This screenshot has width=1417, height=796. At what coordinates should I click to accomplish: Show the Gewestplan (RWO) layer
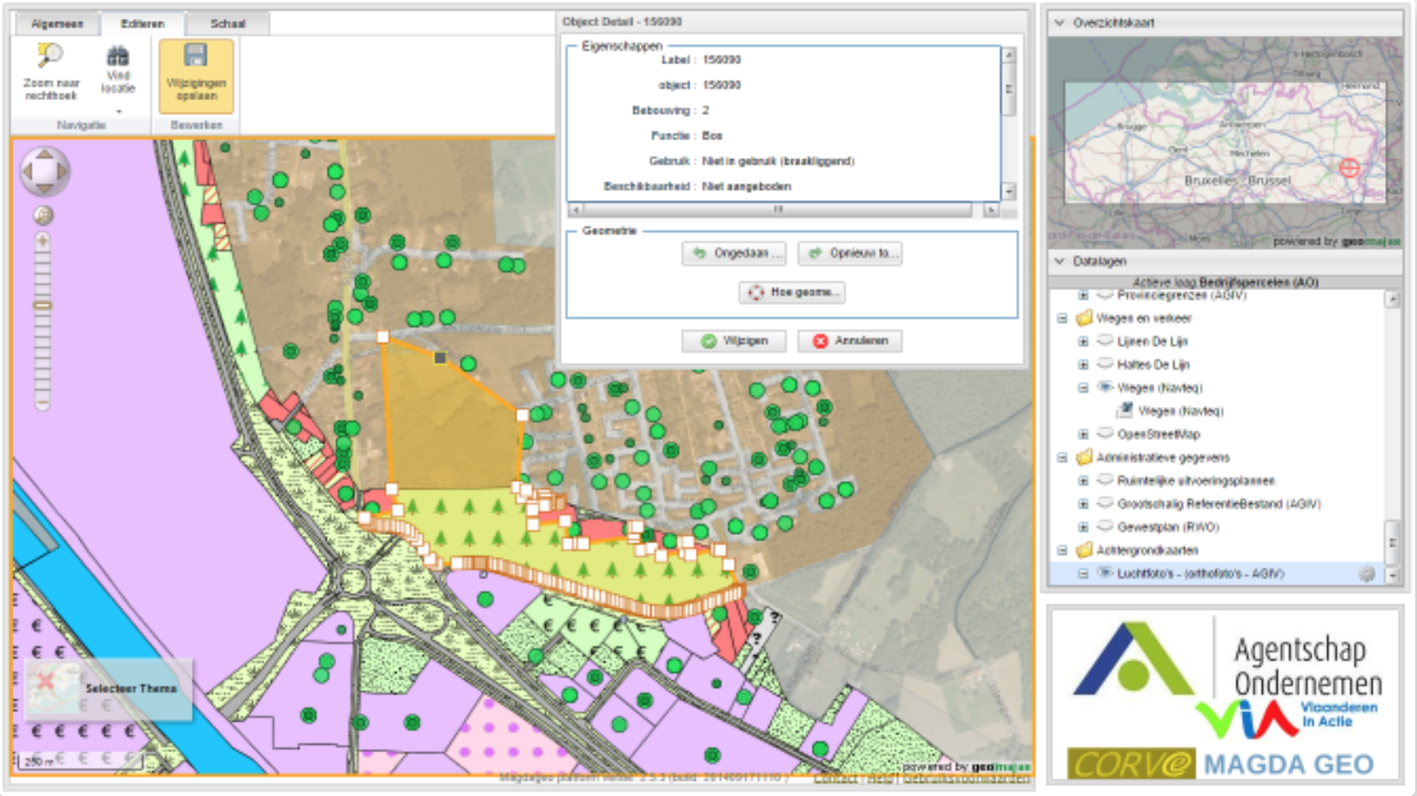(x=1105, y=526)
